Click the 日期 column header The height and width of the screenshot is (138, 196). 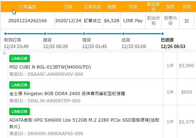pyautogui.click(x=68, y=7)
